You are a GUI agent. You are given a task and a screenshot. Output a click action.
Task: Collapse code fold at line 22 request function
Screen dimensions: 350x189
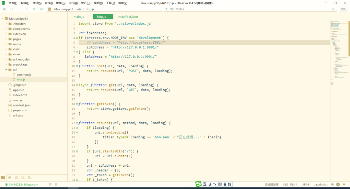click(77, 123)
